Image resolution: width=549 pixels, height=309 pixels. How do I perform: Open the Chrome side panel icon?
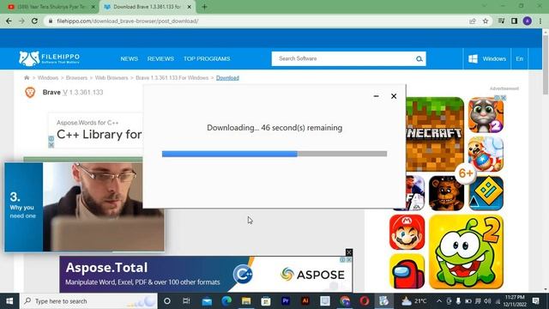514,21
